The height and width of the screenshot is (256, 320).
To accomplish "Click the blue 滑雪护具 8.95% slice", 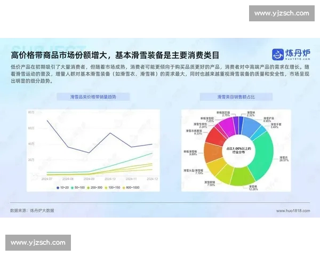I will tap(250, 127).
